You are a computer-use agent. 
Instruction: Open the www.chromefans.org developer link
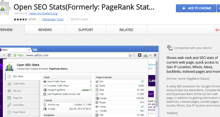tap(43, 13)
